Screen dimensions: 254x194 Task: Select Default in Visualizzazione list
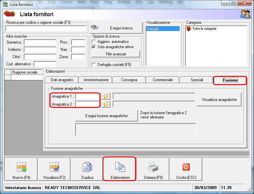click(x=163, y=29)
